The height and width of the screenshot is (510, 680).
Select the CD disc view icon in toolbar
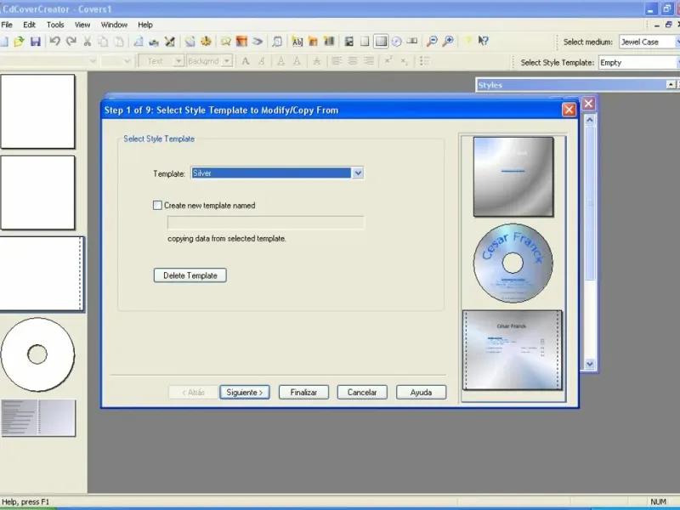click(396, 42)
